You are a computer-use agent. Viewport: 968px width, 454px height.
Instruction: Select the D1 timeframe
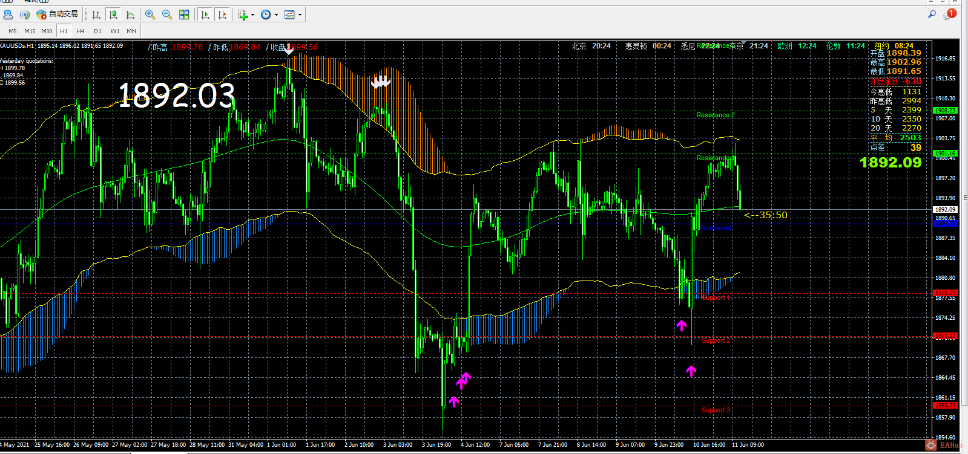point(97,31)
